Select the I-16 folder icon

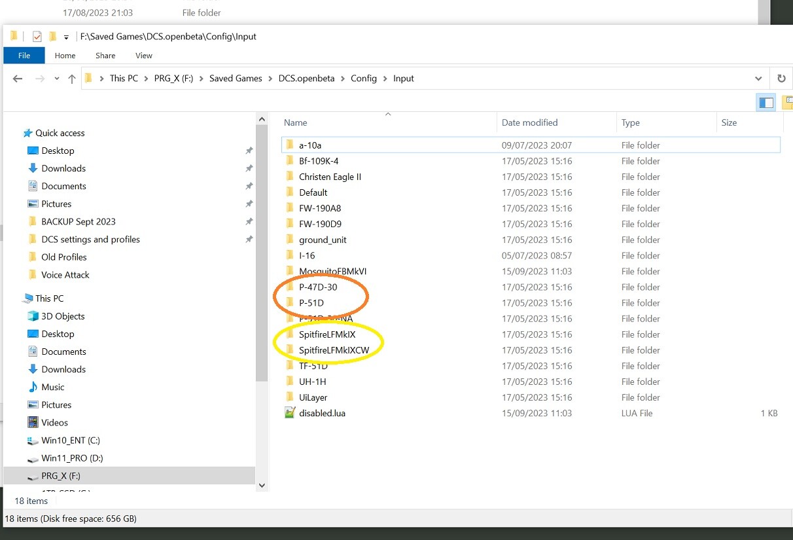[290, 255]
